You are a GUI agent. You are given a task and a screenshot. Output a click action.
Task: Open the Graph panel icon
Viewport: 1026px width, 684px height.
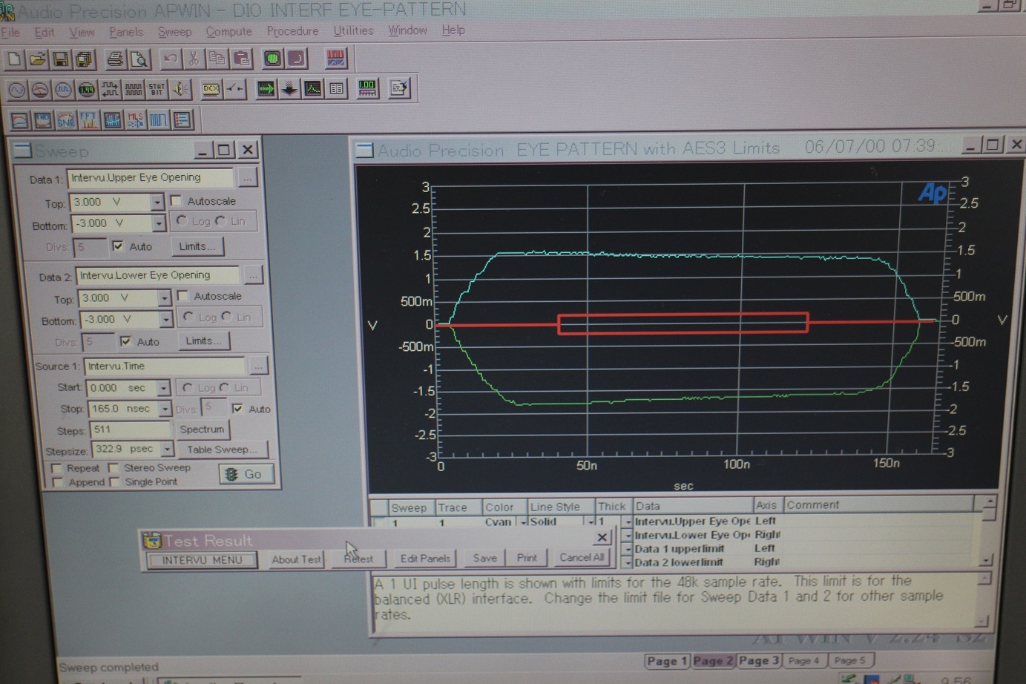[313, 89]
